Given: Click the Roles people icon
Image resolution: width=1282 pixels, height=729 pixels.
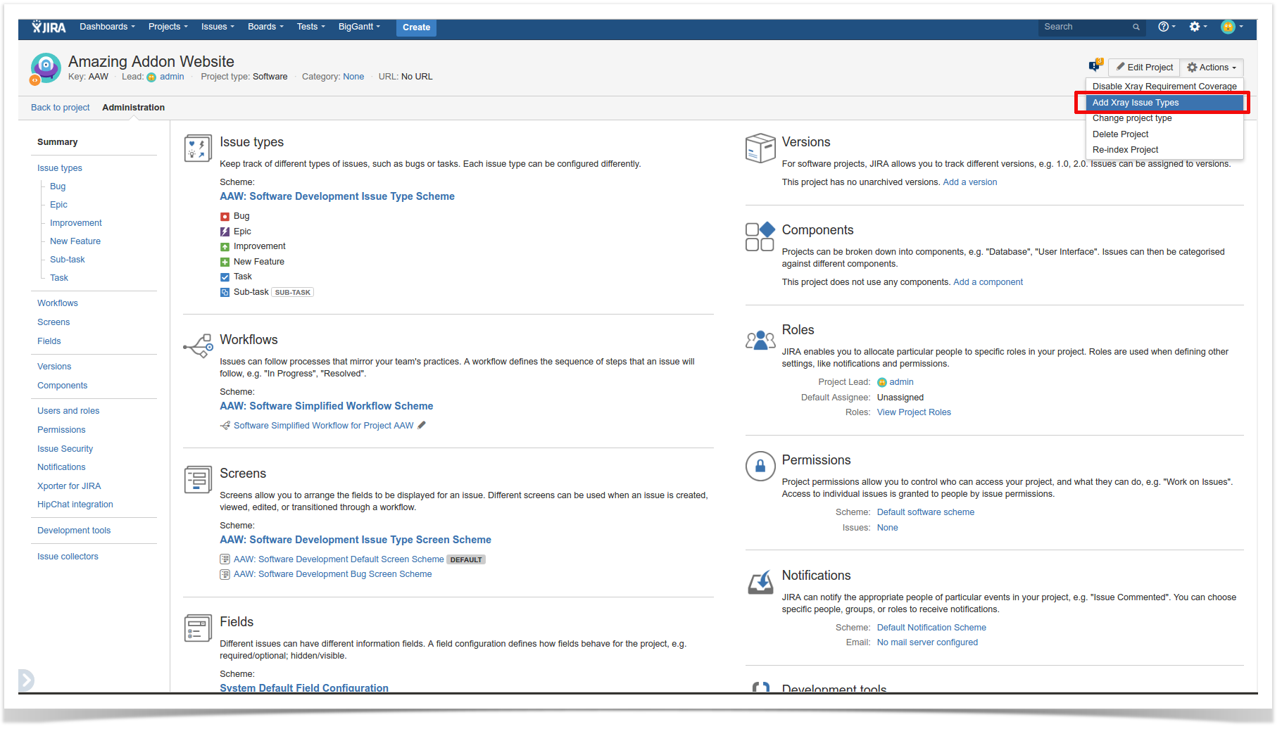Looking at the screenshot, I should [760, 341].
